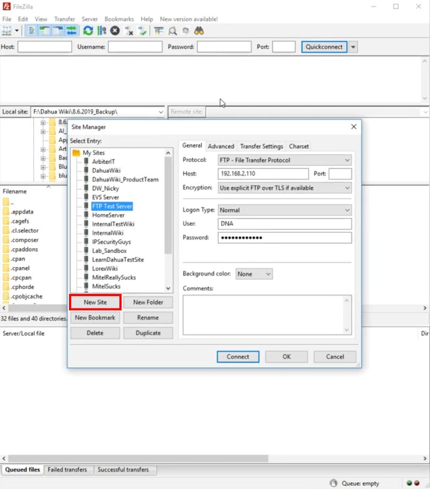Viewport: 430px width, 489px height.
Task: Open the Background color dropdown
Action: pyautogui.click(x=254, y=274)
